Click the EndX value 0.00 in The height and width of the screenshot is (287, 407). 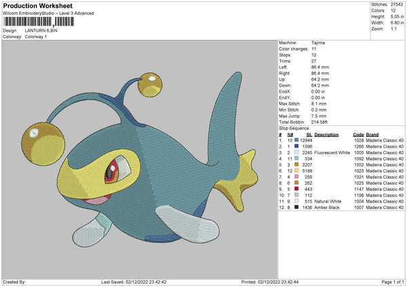click(318, 91)
